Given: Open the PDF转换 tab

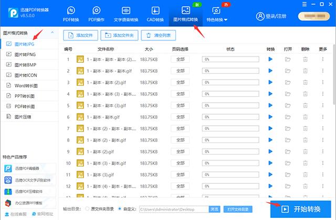Looking at the screenshot, I should 71,14.
